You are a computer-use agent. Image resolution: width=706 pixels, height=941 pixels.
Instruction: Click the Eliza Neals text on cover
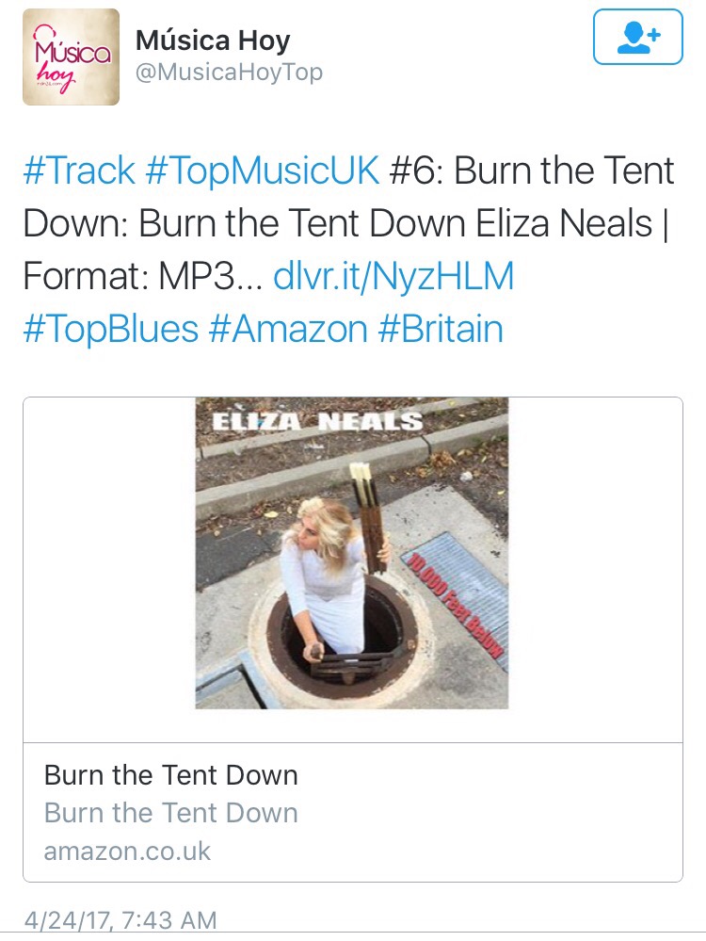tap(318, 421)
